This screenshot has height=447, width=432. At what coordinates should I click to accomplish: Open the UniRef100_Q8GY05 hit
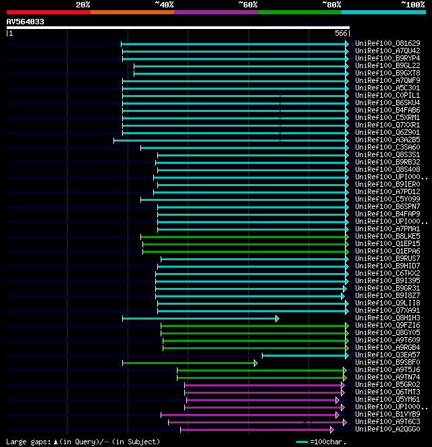pos(387,332)
